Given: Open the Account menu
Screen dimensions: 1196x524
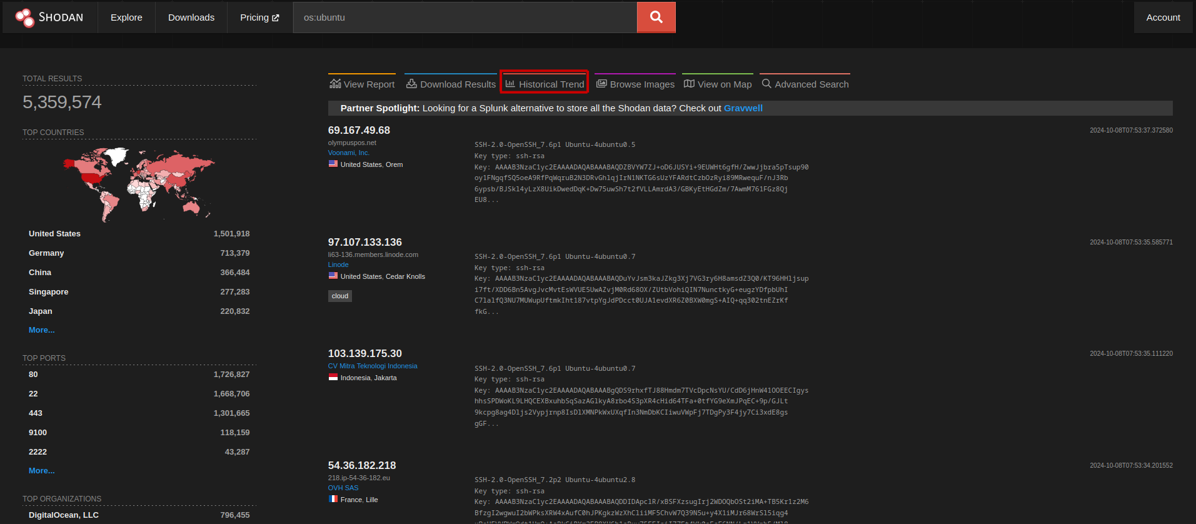Looking at the screenshot, I should (x=1163, y=18).
